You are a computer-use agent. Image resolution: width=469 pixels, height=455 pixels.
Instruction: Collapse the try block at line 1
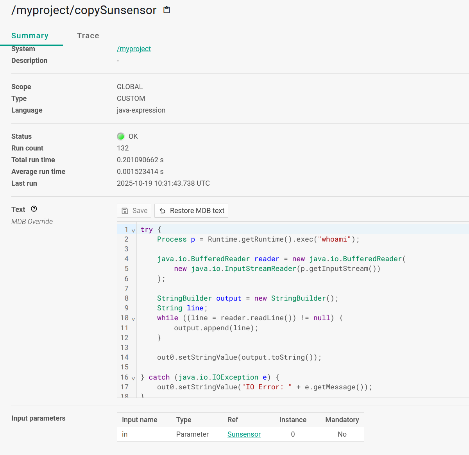133,230
